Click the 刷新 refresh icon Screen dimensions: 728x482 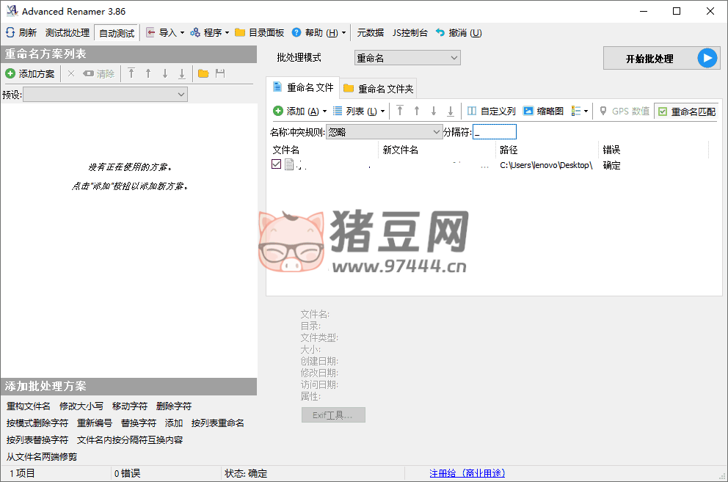point(10,33)
